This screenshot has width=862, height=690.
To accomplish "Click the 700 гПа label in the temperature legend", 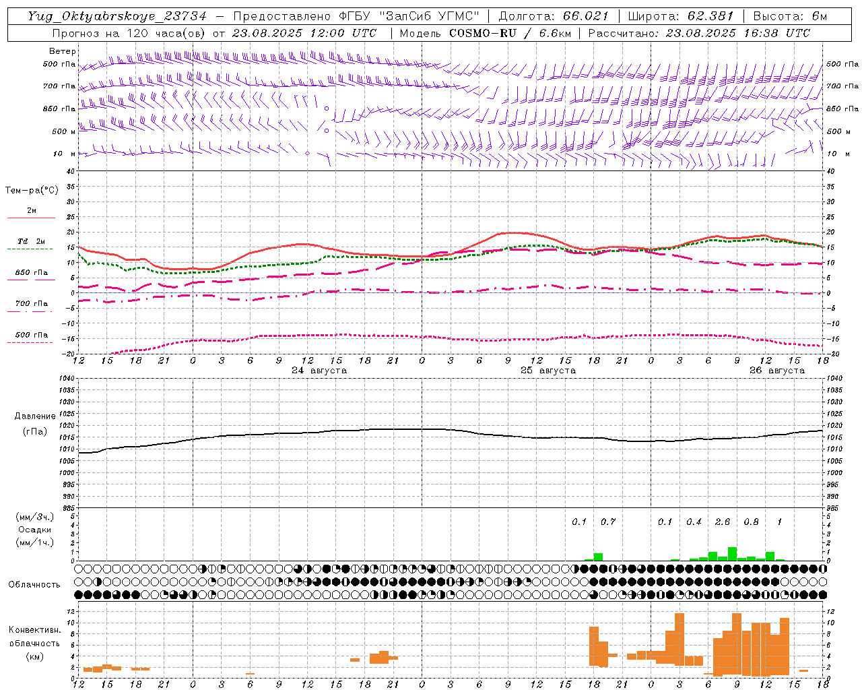I will [x=32, y=304].
